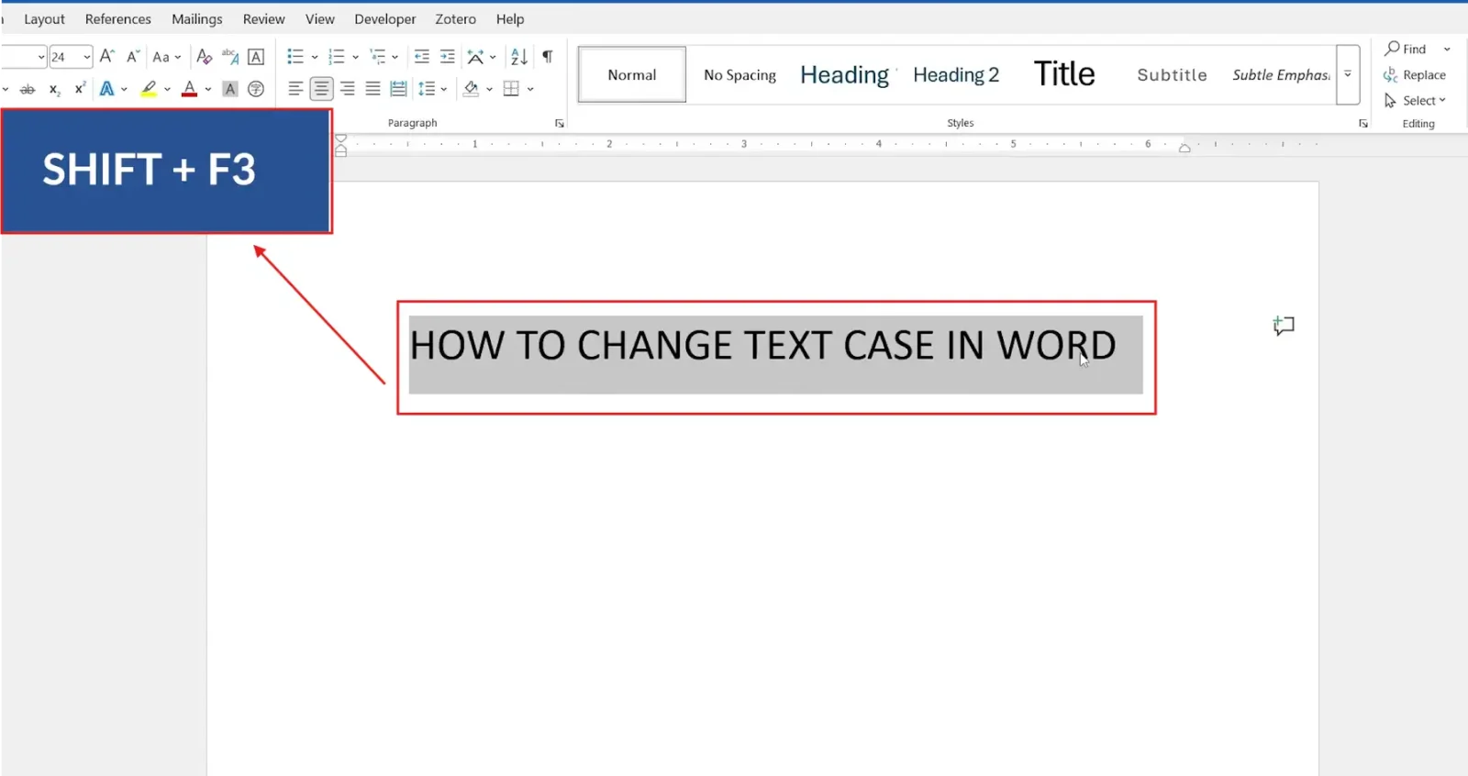Image resolution: width=1468 pixels, height=776 pixels.
Task: Apply the Subtitle style
Action: coord(1172,74)
